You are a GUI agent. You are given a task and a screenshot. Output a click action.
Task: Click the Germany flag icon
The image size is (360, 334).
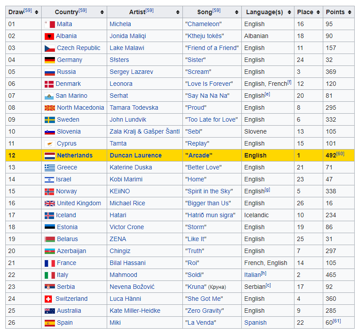coord(50,60)
